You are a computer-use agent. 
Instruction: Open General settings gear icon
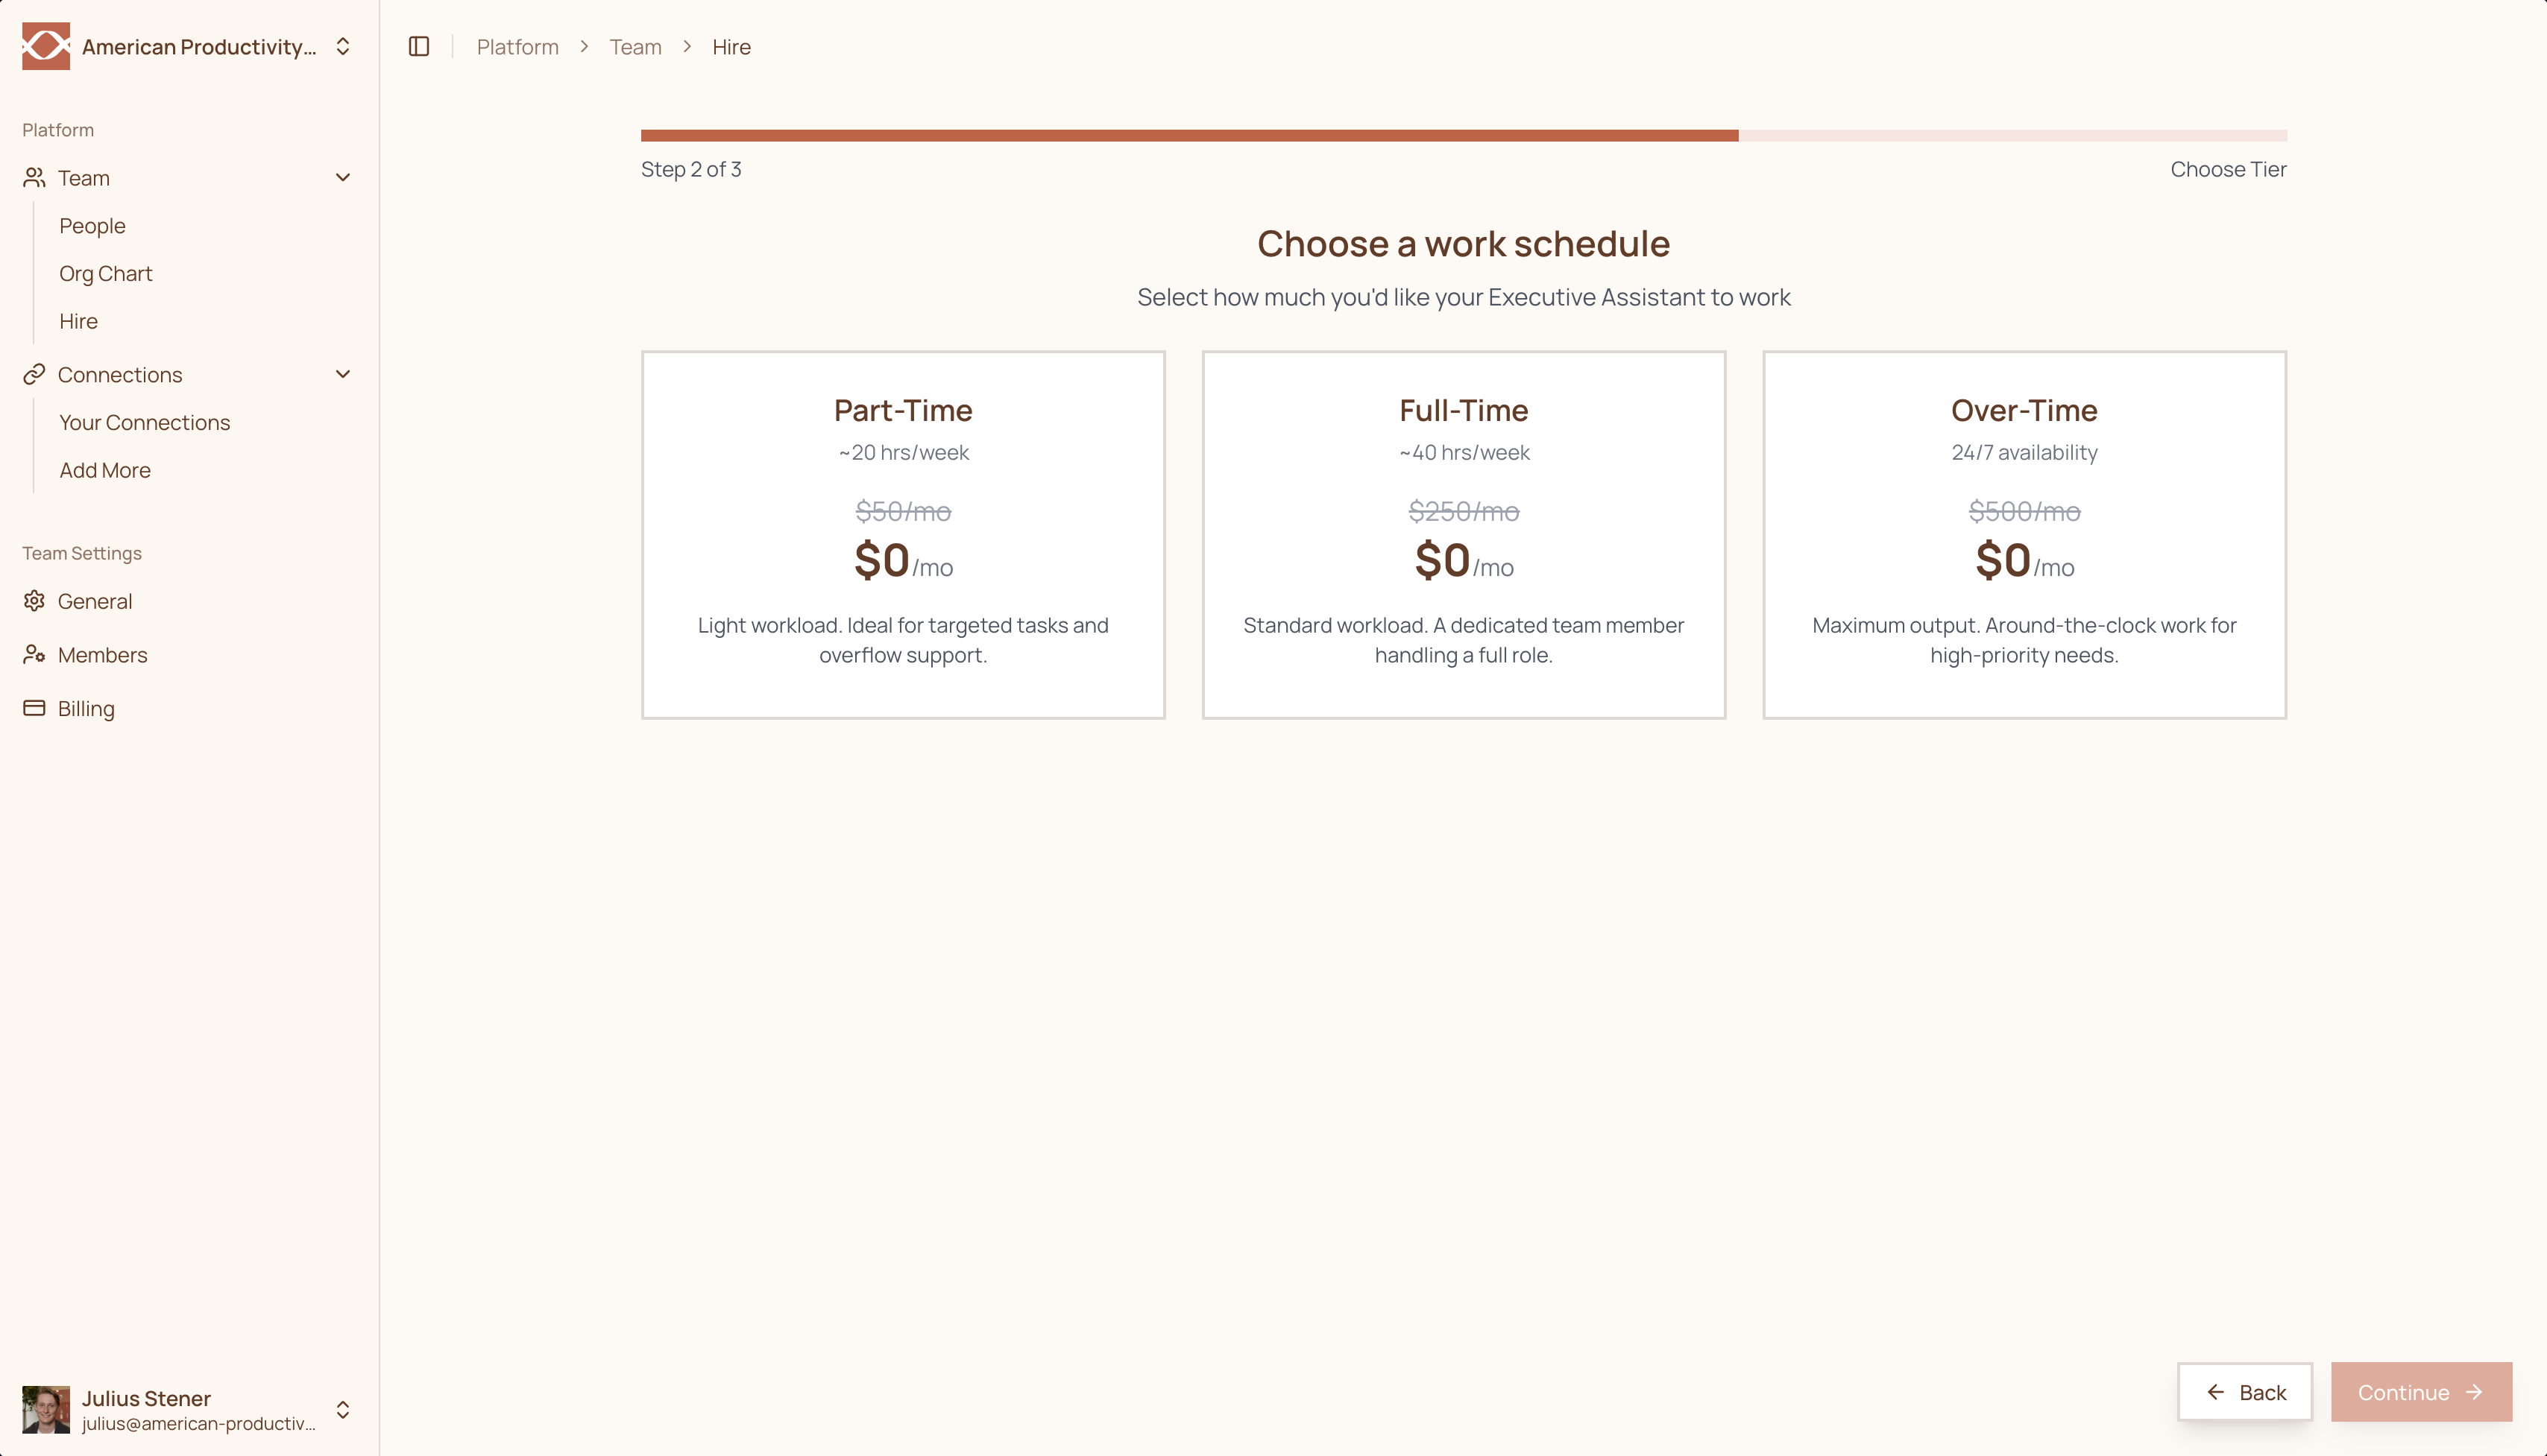pos(34,601)
